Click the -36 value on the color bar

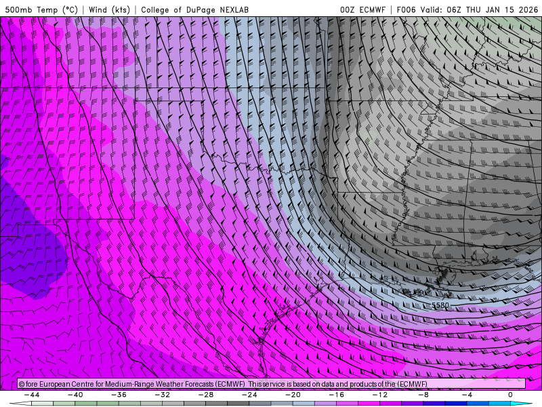tap(119, 395)
